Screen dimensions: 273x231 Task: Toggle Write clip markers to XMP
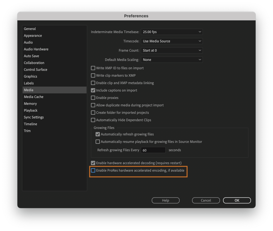[x=93, y=75]
